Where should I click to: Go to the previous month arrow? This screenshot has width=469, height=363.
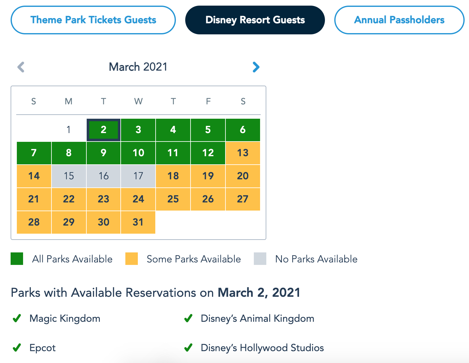coord(21,67)
